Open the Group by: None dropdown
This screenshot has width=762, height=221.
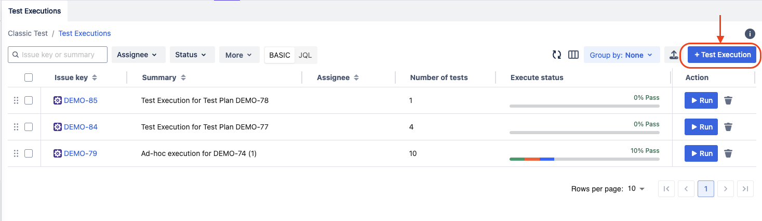pos(621,55)
